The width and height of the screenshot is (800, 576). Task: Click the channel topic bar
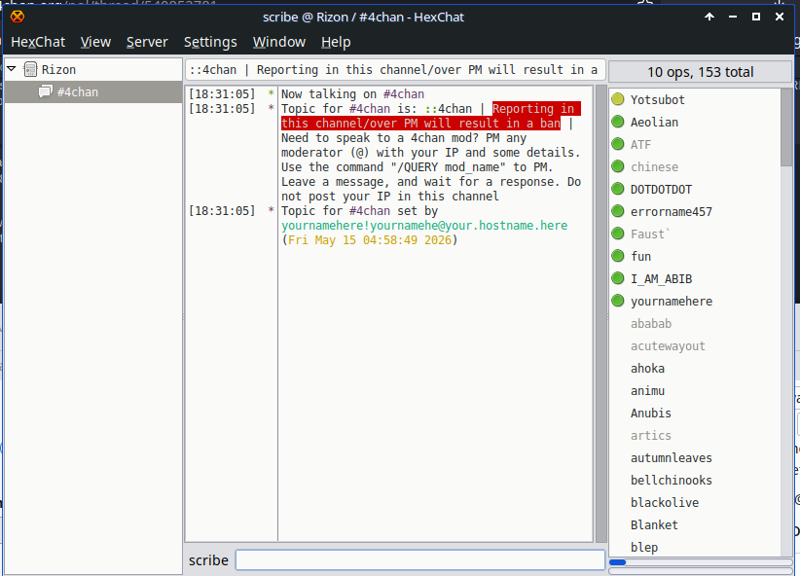coord(395,70)
